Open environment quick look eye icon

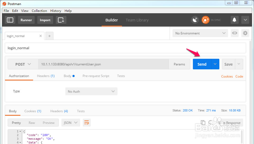pyautogui.click(x=234, y=33)
